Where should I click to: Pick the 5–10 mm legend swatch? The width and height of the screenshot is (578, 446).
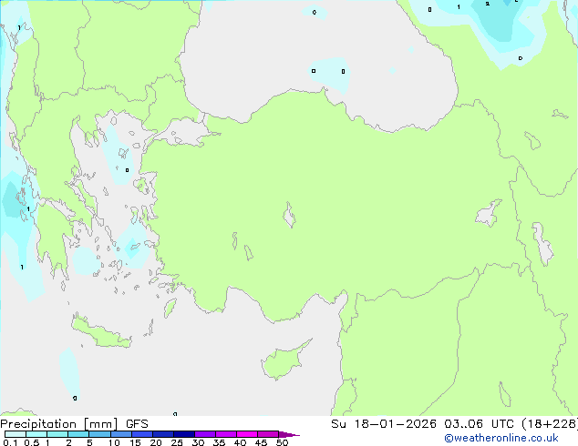click(99, 434)
